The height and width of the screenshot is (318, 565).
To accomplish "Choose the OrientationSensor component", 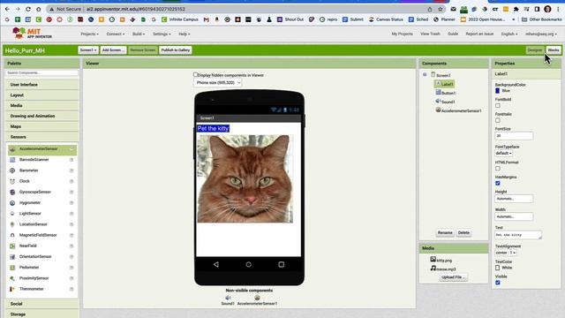I will pyautogui.click(x=35, y=257).
